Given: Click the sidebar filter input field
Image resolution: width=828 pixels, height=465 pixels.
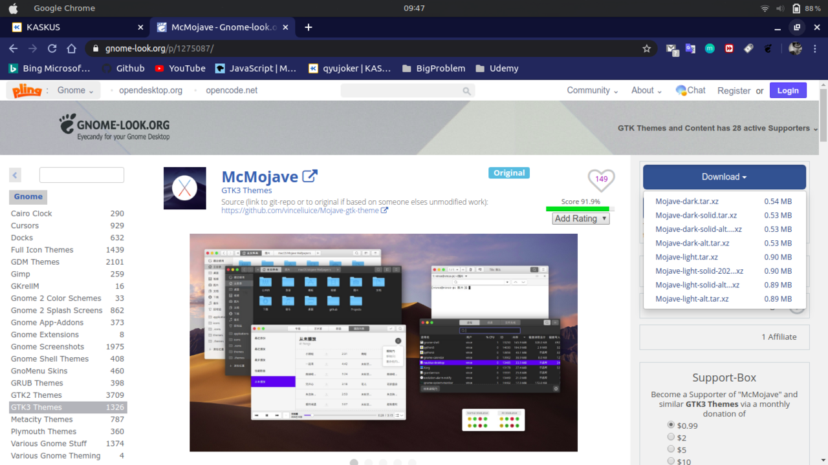Looking at the screenshot, I should [82, 174].
